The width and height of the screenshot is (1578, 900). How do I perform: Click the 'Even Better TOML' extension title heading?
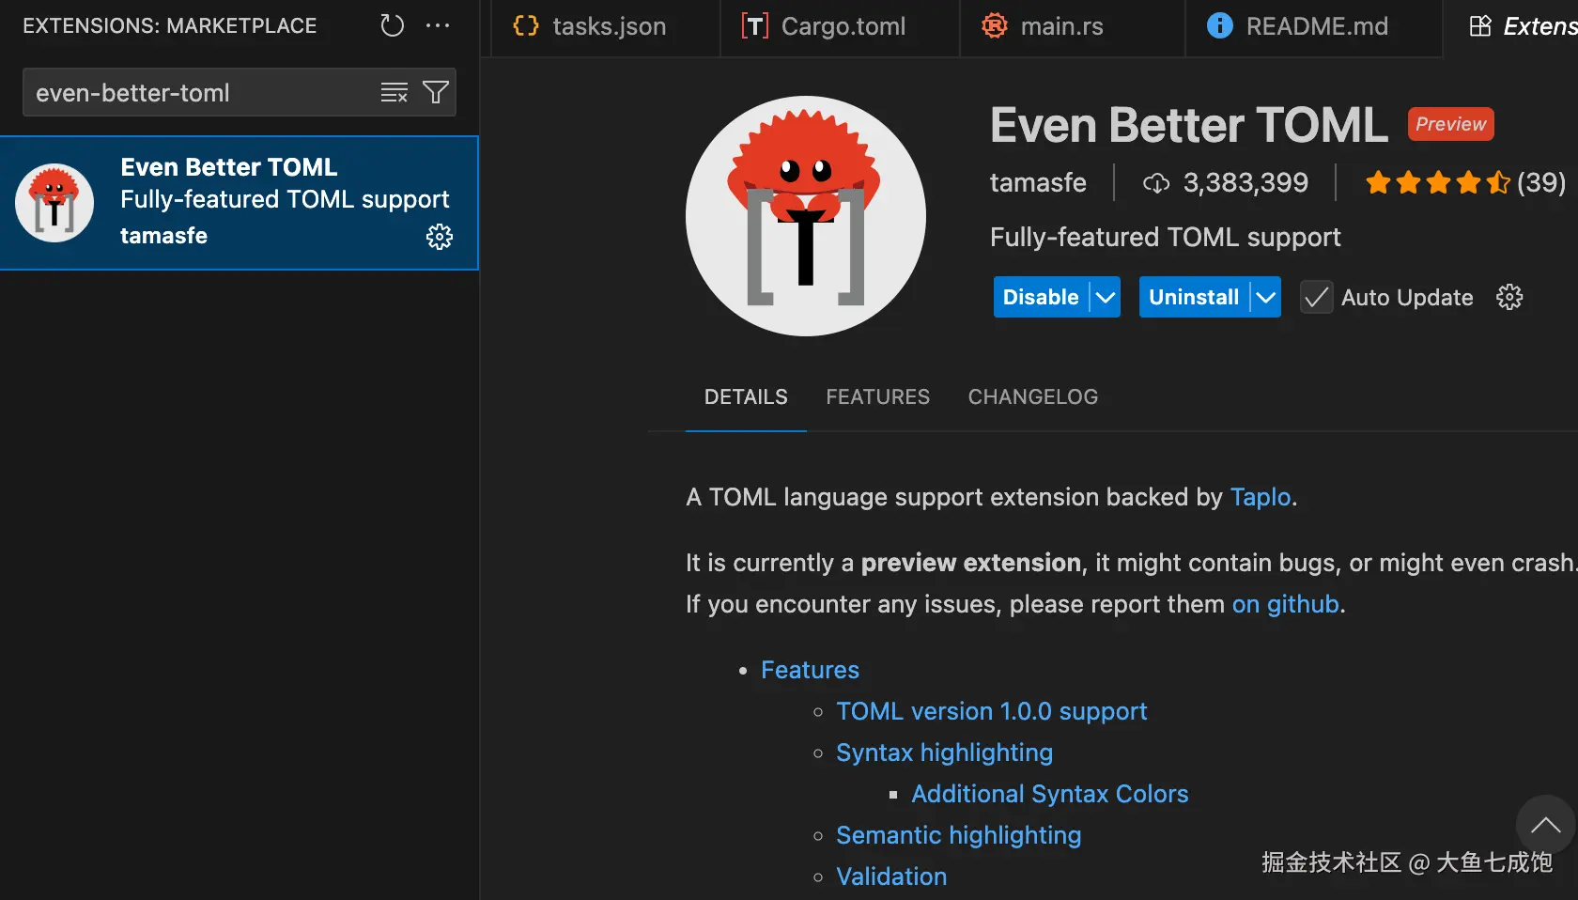point(1189,125)
